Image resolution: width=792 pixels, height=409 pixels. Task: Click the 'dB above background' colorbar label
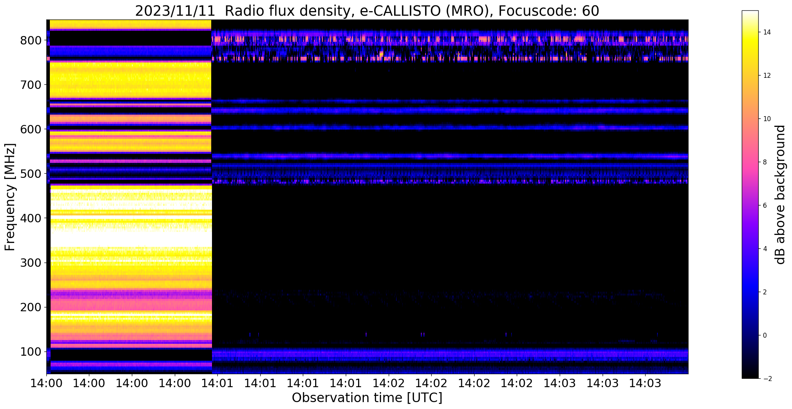pos(780,194)
